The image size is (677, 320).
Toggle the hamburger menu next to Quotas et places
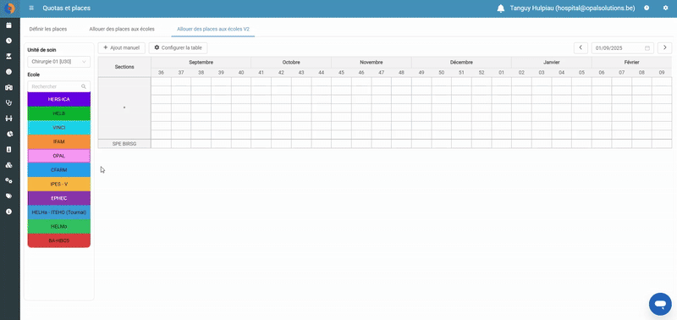tap(31, 8)
